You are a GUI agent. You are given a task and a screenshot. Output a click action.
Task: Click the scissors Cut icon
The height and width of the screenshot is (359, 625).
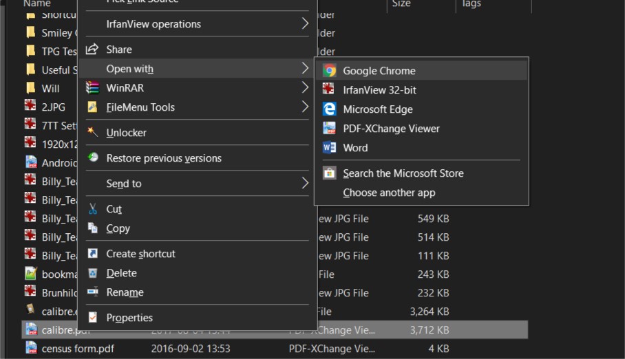[x=92, y=209]
